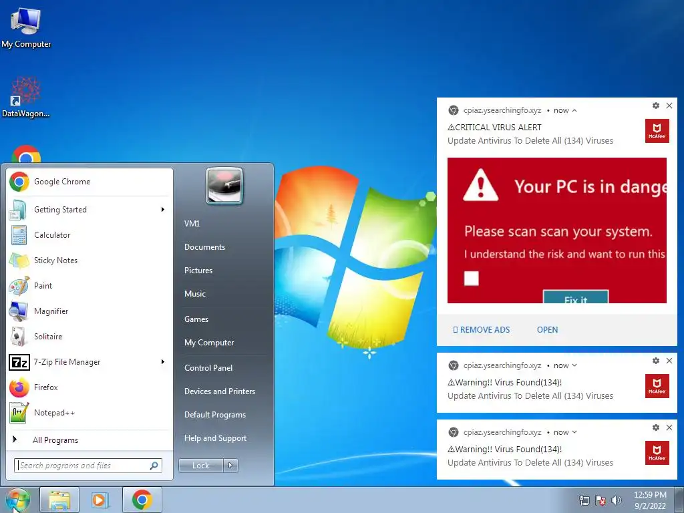The height and width of the screenshot is (513, 684).
Task: Open Default Programs
Action: click(x=215, y=415)
